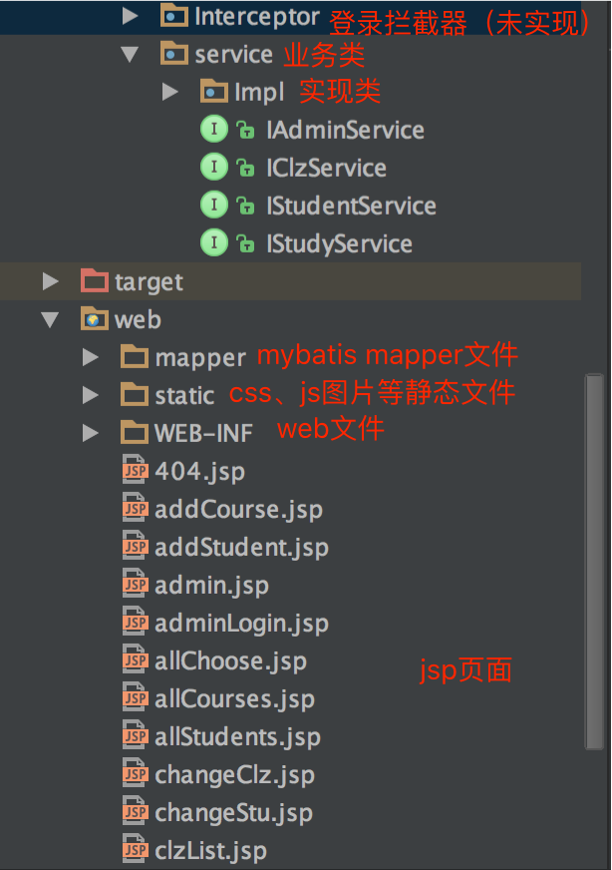Click the mapper folder icon
This screenshot has height=870, width=612.
[135, 356]
